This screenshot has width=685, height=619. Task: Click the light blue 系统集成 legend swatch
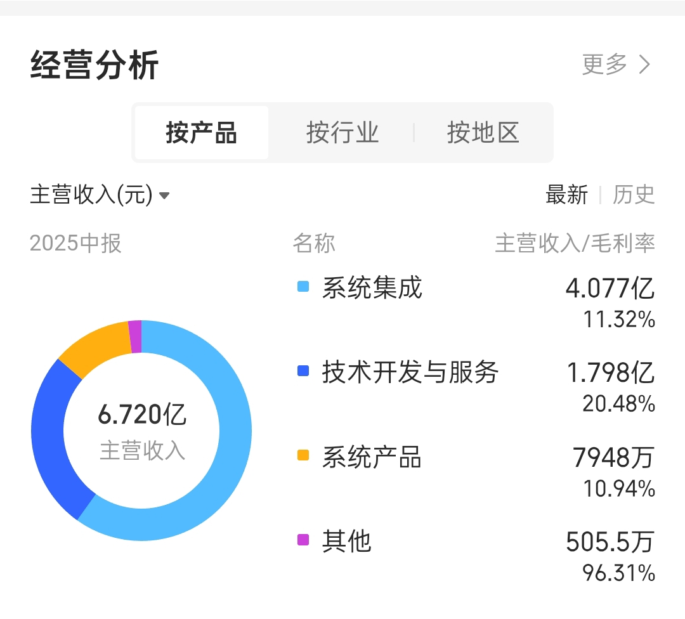303,287
